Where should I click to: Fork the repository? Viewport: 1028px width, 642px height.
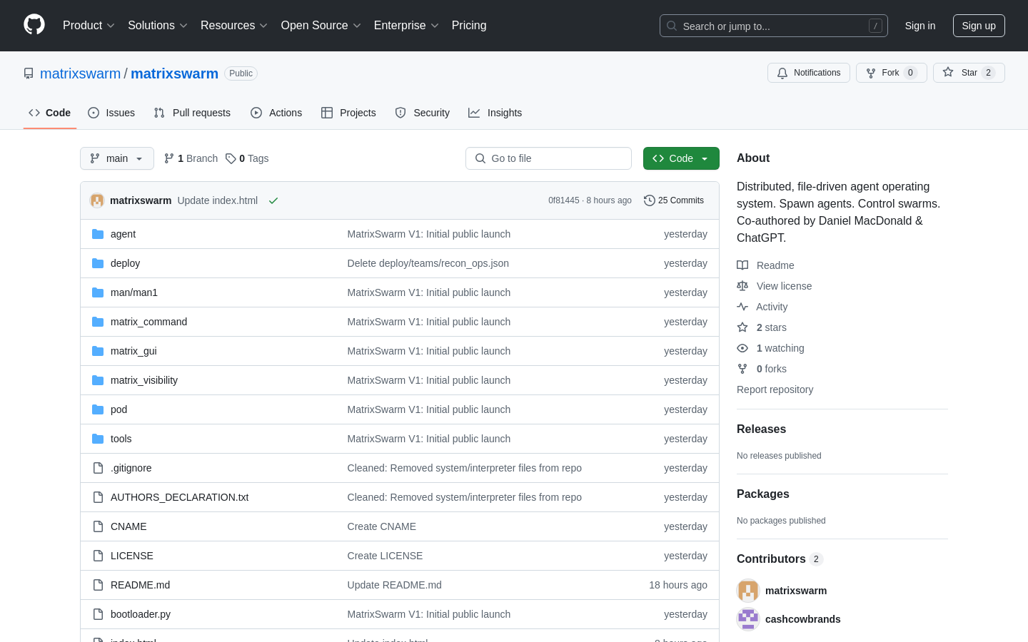(892, 73)
